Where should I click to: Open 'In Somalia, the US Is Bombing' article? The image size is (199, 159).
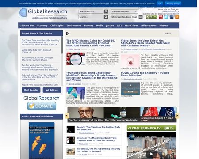[98, 150]
